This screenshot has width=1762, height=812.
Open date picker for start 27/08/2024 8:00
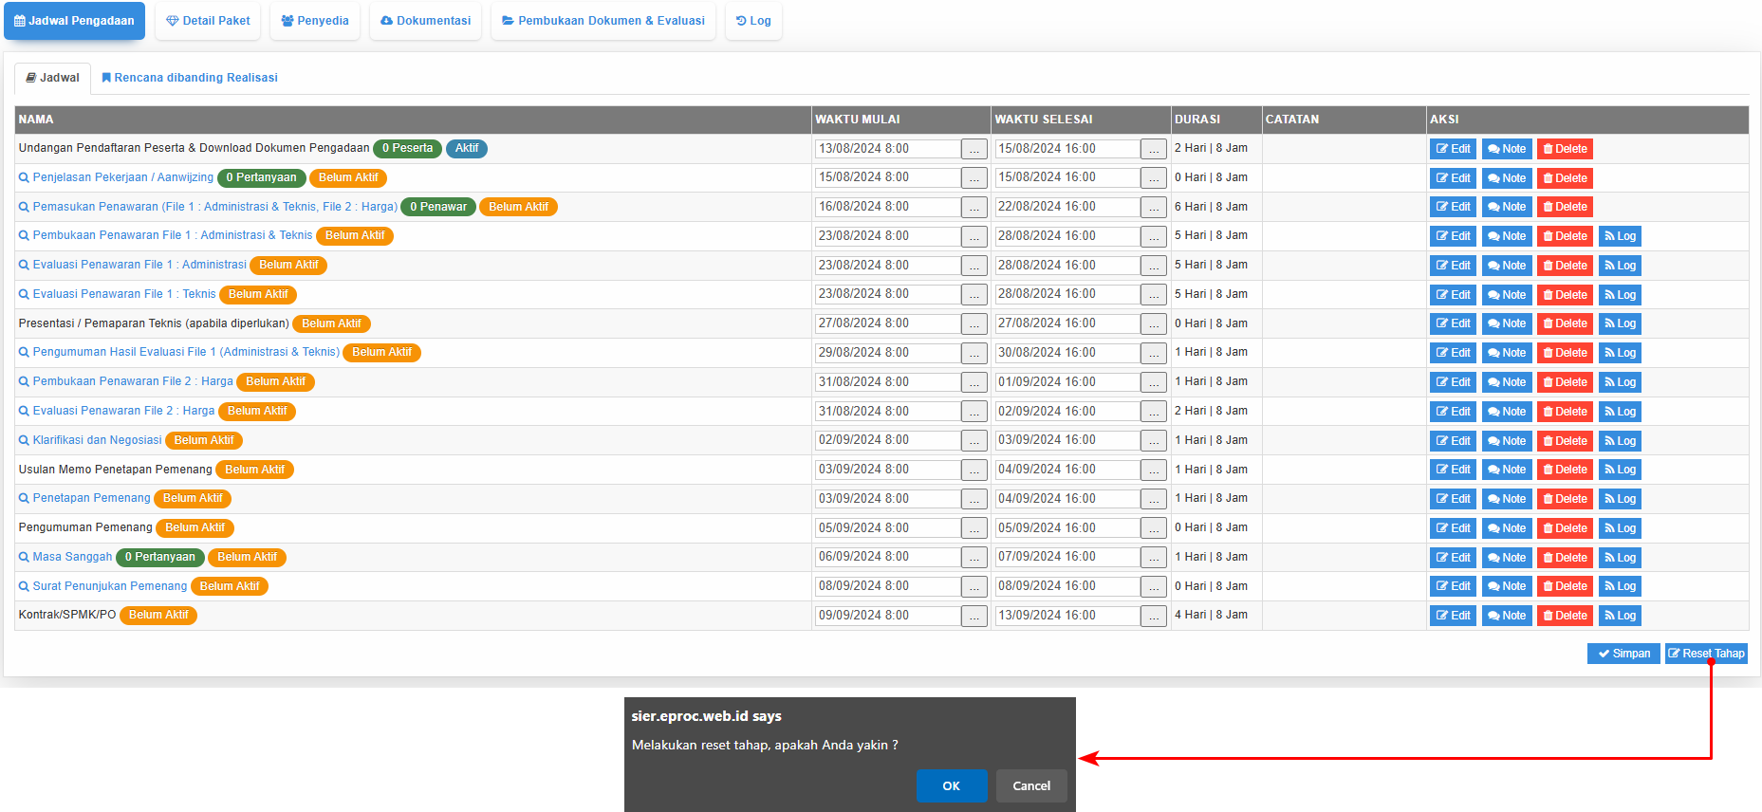(x=974, y=324)
